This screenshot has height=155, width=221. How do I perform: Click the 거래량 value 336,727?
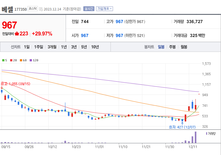click(x=195, y=22)
